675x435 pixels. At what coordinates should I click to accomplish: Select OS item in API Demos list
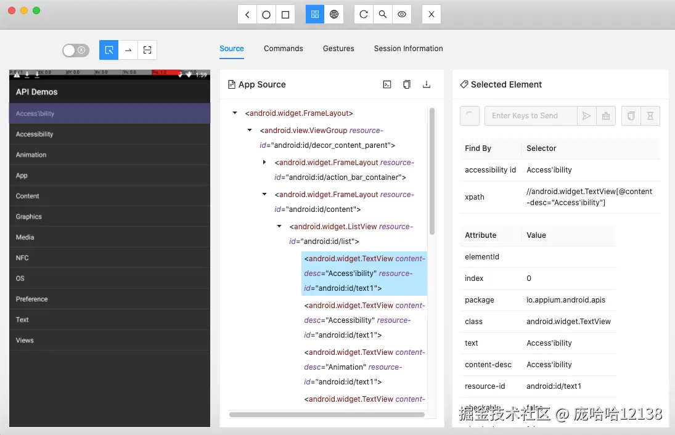click(110, 278)
